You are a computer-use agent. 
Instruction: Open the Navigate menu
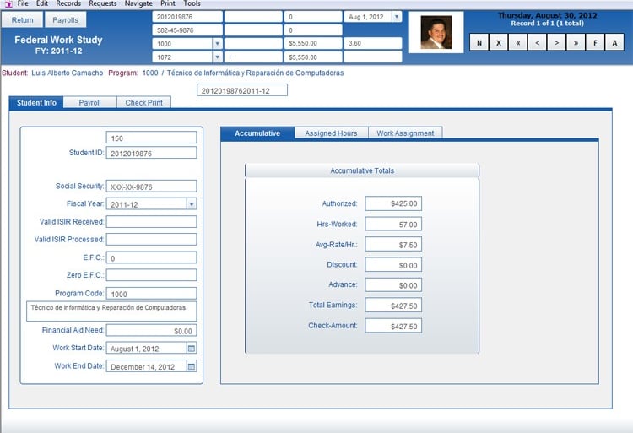tap(138, 3)
